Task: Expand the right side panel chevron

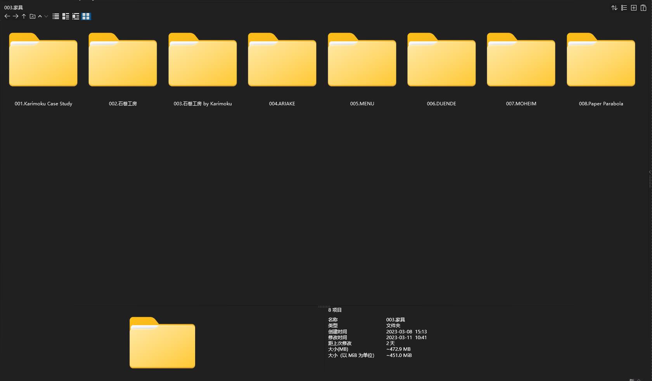Action: click(x=650, y=172)
